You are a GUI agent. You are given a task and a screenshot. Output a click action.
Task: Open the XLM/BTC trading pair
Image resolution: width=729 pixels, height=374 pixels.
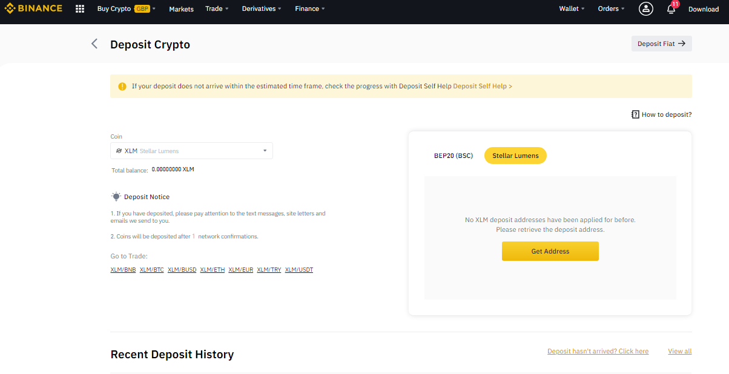(152, 270)
